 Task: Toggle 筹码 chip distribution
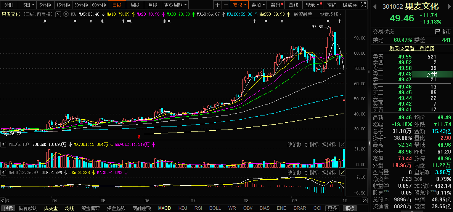tap(276, 5)
